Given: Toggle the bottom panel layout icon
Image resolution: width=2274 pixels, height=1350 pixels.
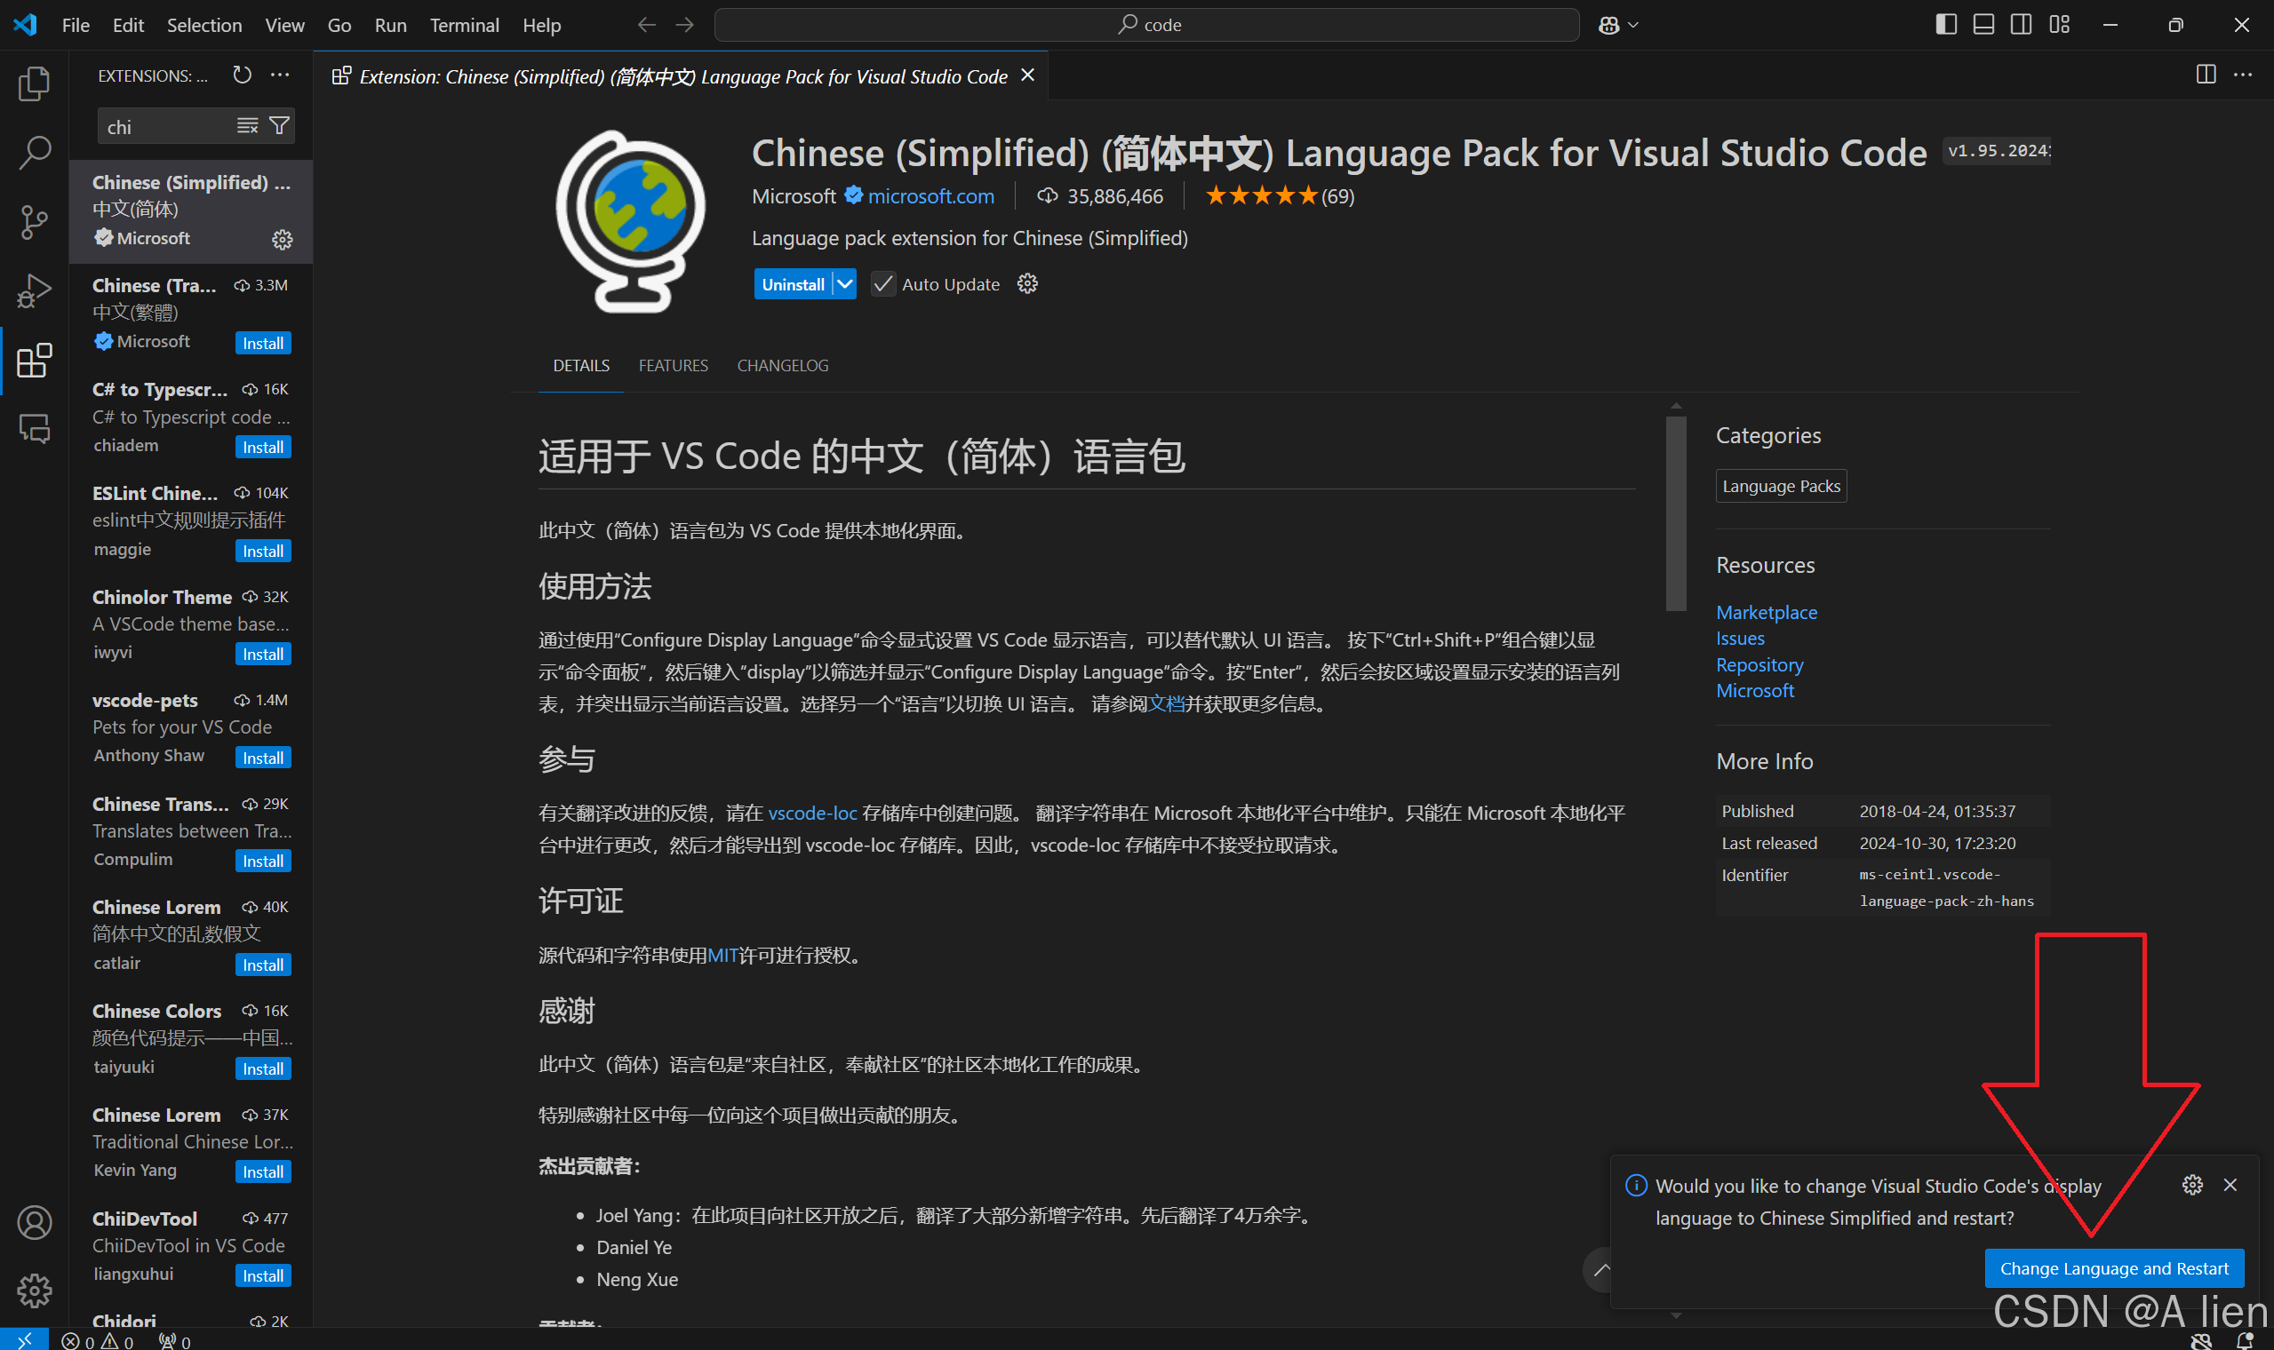Looking at the screenshot, I should pyautogui.click(x=1983, y=25).
